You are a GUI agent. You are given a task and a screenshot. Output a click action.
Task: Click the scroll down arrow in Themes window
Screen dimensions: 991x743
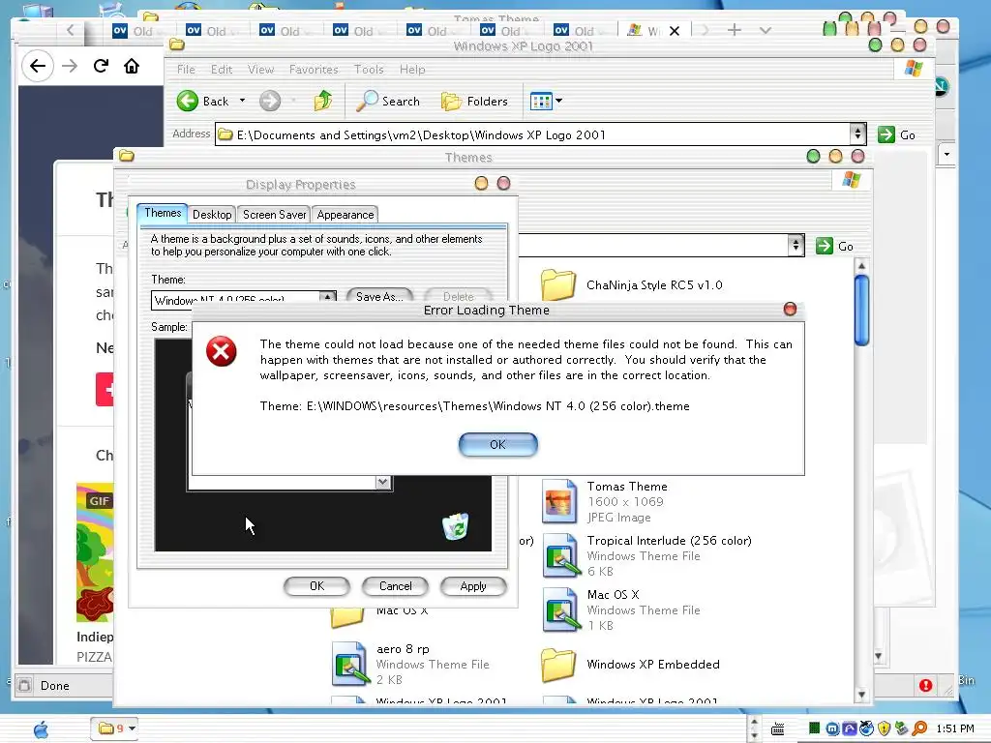(x=861, y=695)
